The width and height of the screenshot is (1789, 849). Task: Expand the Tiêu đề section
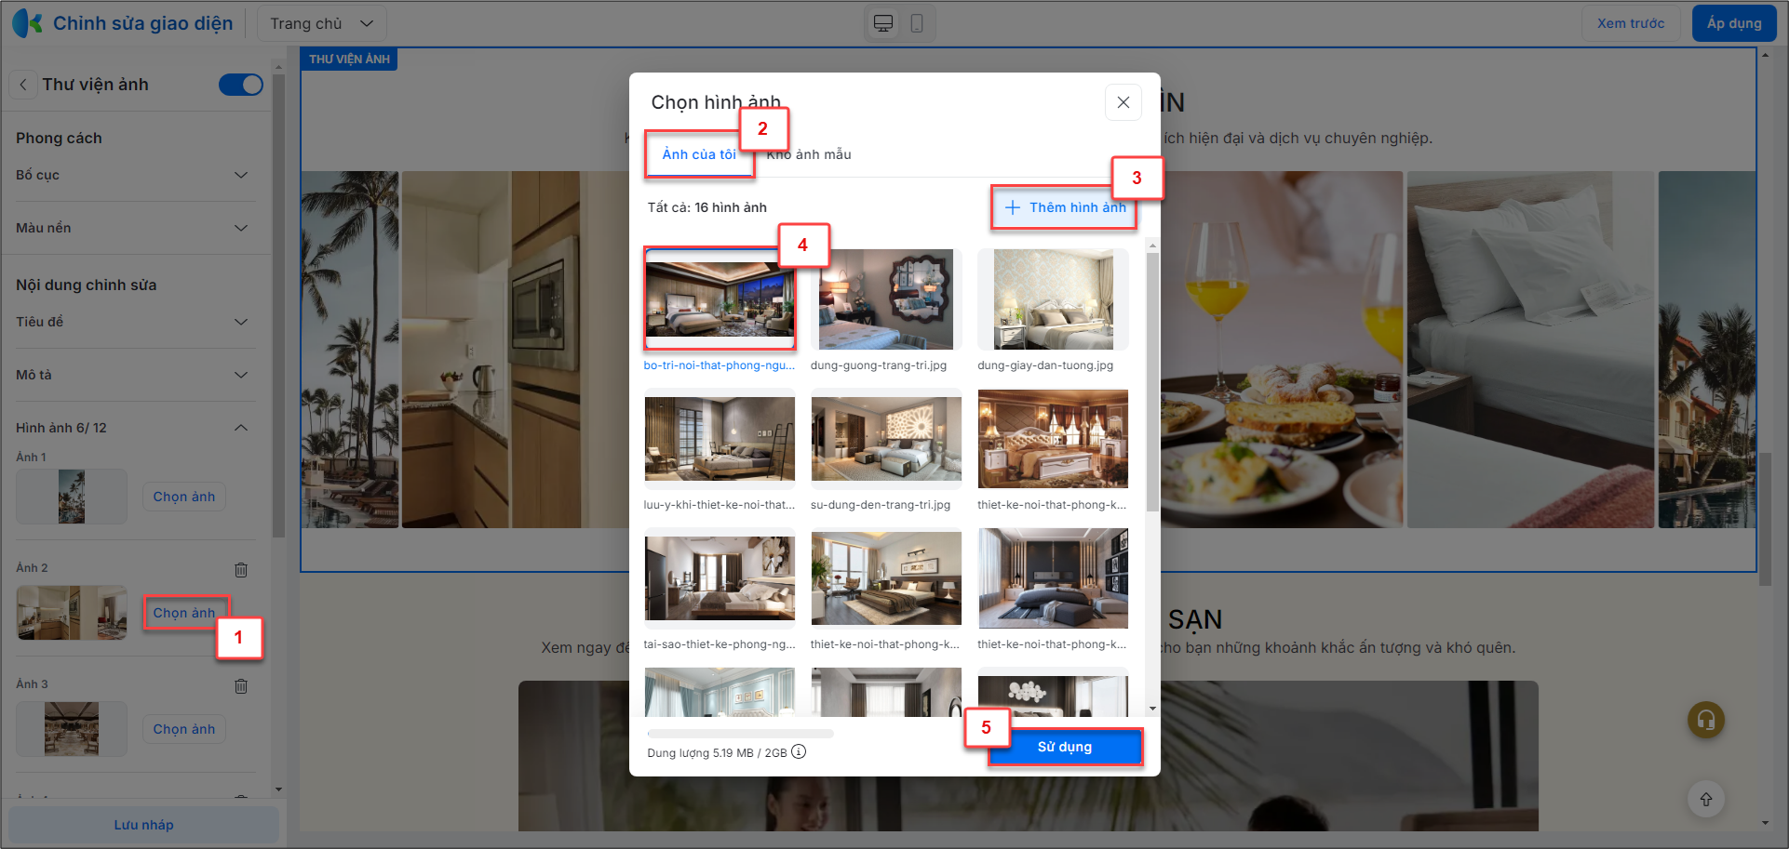[136, 322]
